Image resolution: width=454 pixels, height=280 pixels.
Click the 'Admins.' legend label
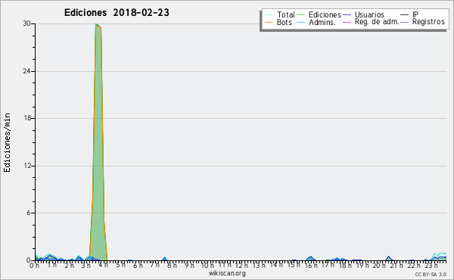322,22
